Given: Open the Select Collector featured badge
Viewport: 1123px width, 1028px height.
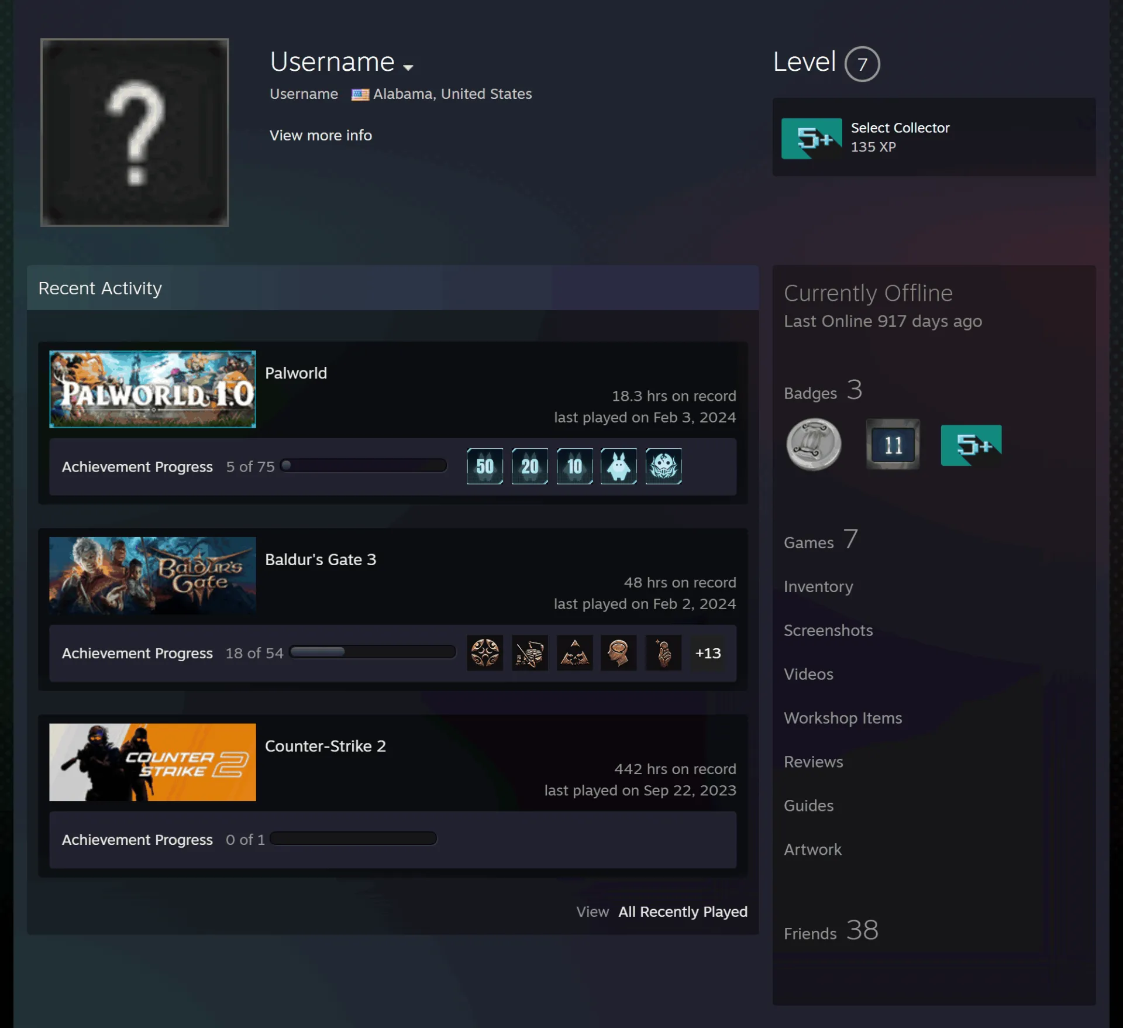Looking at the screenshot, I should [x=934, y=137].
